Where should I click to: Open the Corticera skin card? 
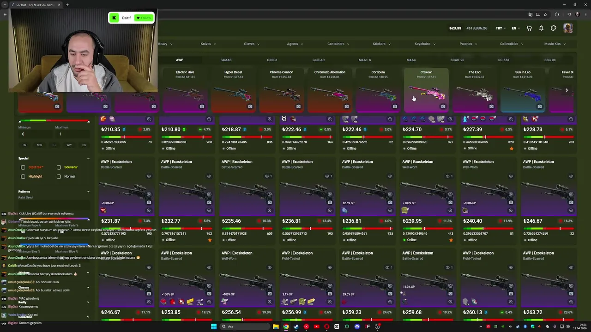click(378, 90)
